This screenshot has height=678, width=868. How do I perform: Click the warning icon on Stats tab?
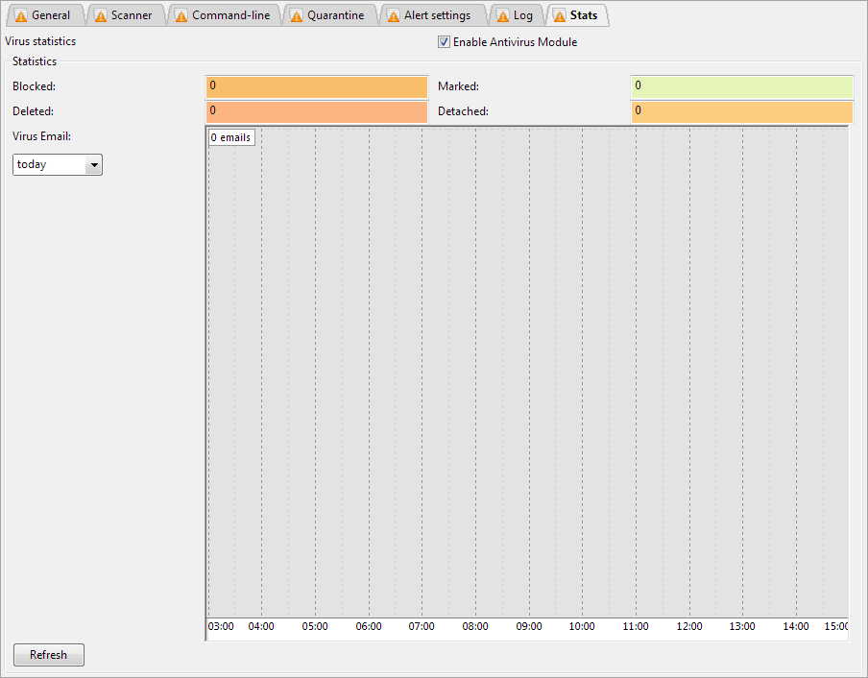(560, 16)
